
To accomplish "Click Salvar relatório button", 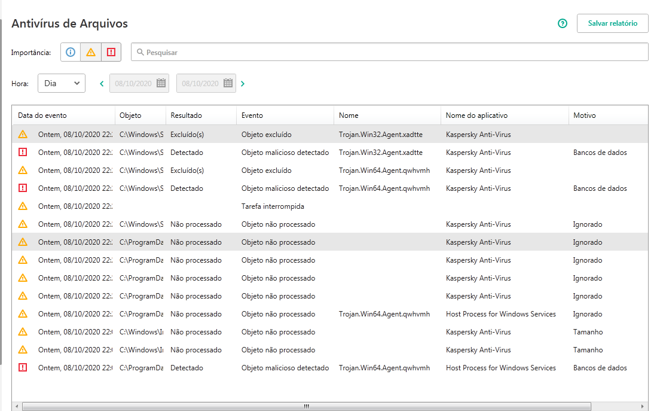I will [612, 23].
